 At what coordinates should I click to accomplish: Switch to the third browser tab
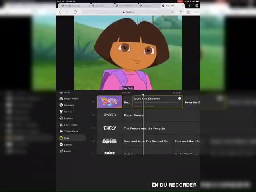126,6
